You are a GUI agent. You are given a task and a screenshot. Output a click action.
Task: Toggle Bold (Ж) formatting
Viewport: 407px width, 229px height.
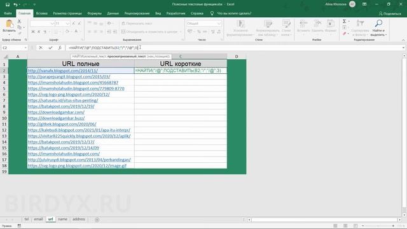click(x=33, y=32)
